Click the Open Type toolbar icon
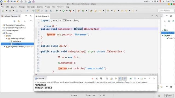 [91, 11]
